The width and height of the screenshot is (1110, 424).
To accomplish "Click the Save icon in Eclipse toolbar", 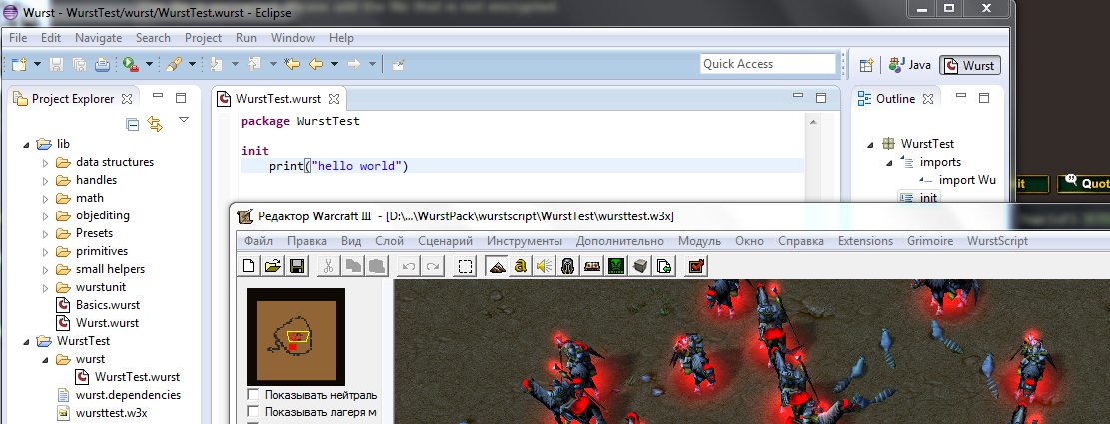I will (x=57, y=64).
